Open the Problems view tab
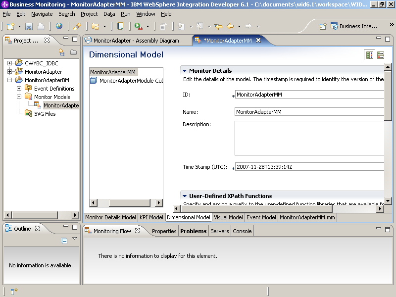Viewport: 396px width, 297px height. [x=193, y=231]
